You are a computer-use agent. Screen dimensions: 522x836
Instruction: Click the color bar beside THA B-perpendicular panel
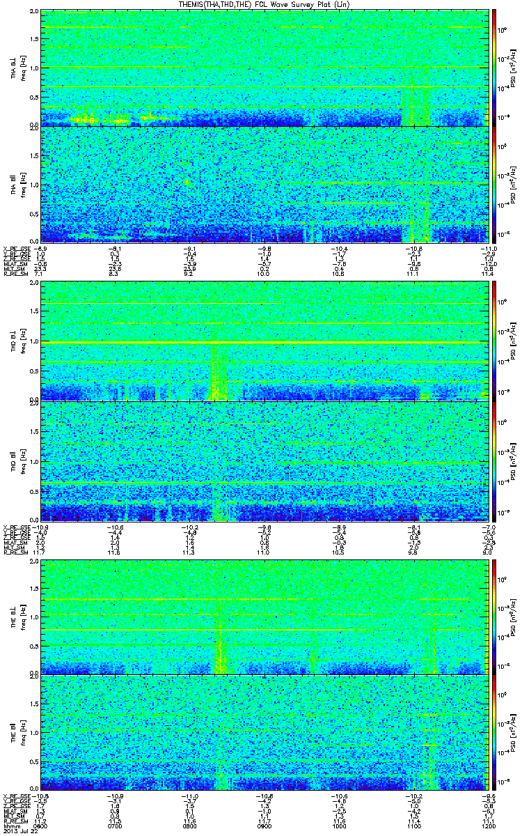pyautogui.click(x=495, y=68)
